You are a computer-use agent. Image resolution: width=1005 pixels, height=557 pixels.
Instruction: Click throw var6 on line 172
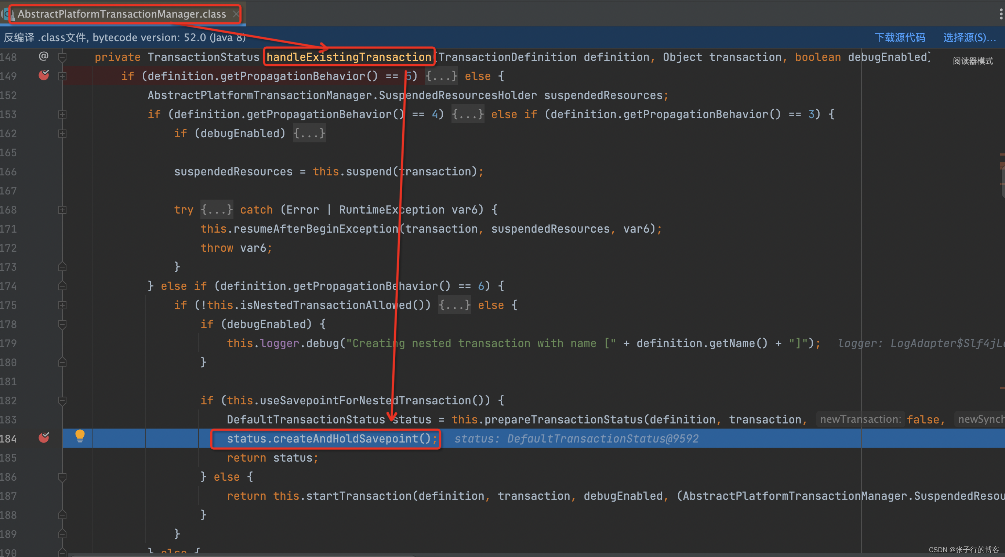tap(236, 248)
